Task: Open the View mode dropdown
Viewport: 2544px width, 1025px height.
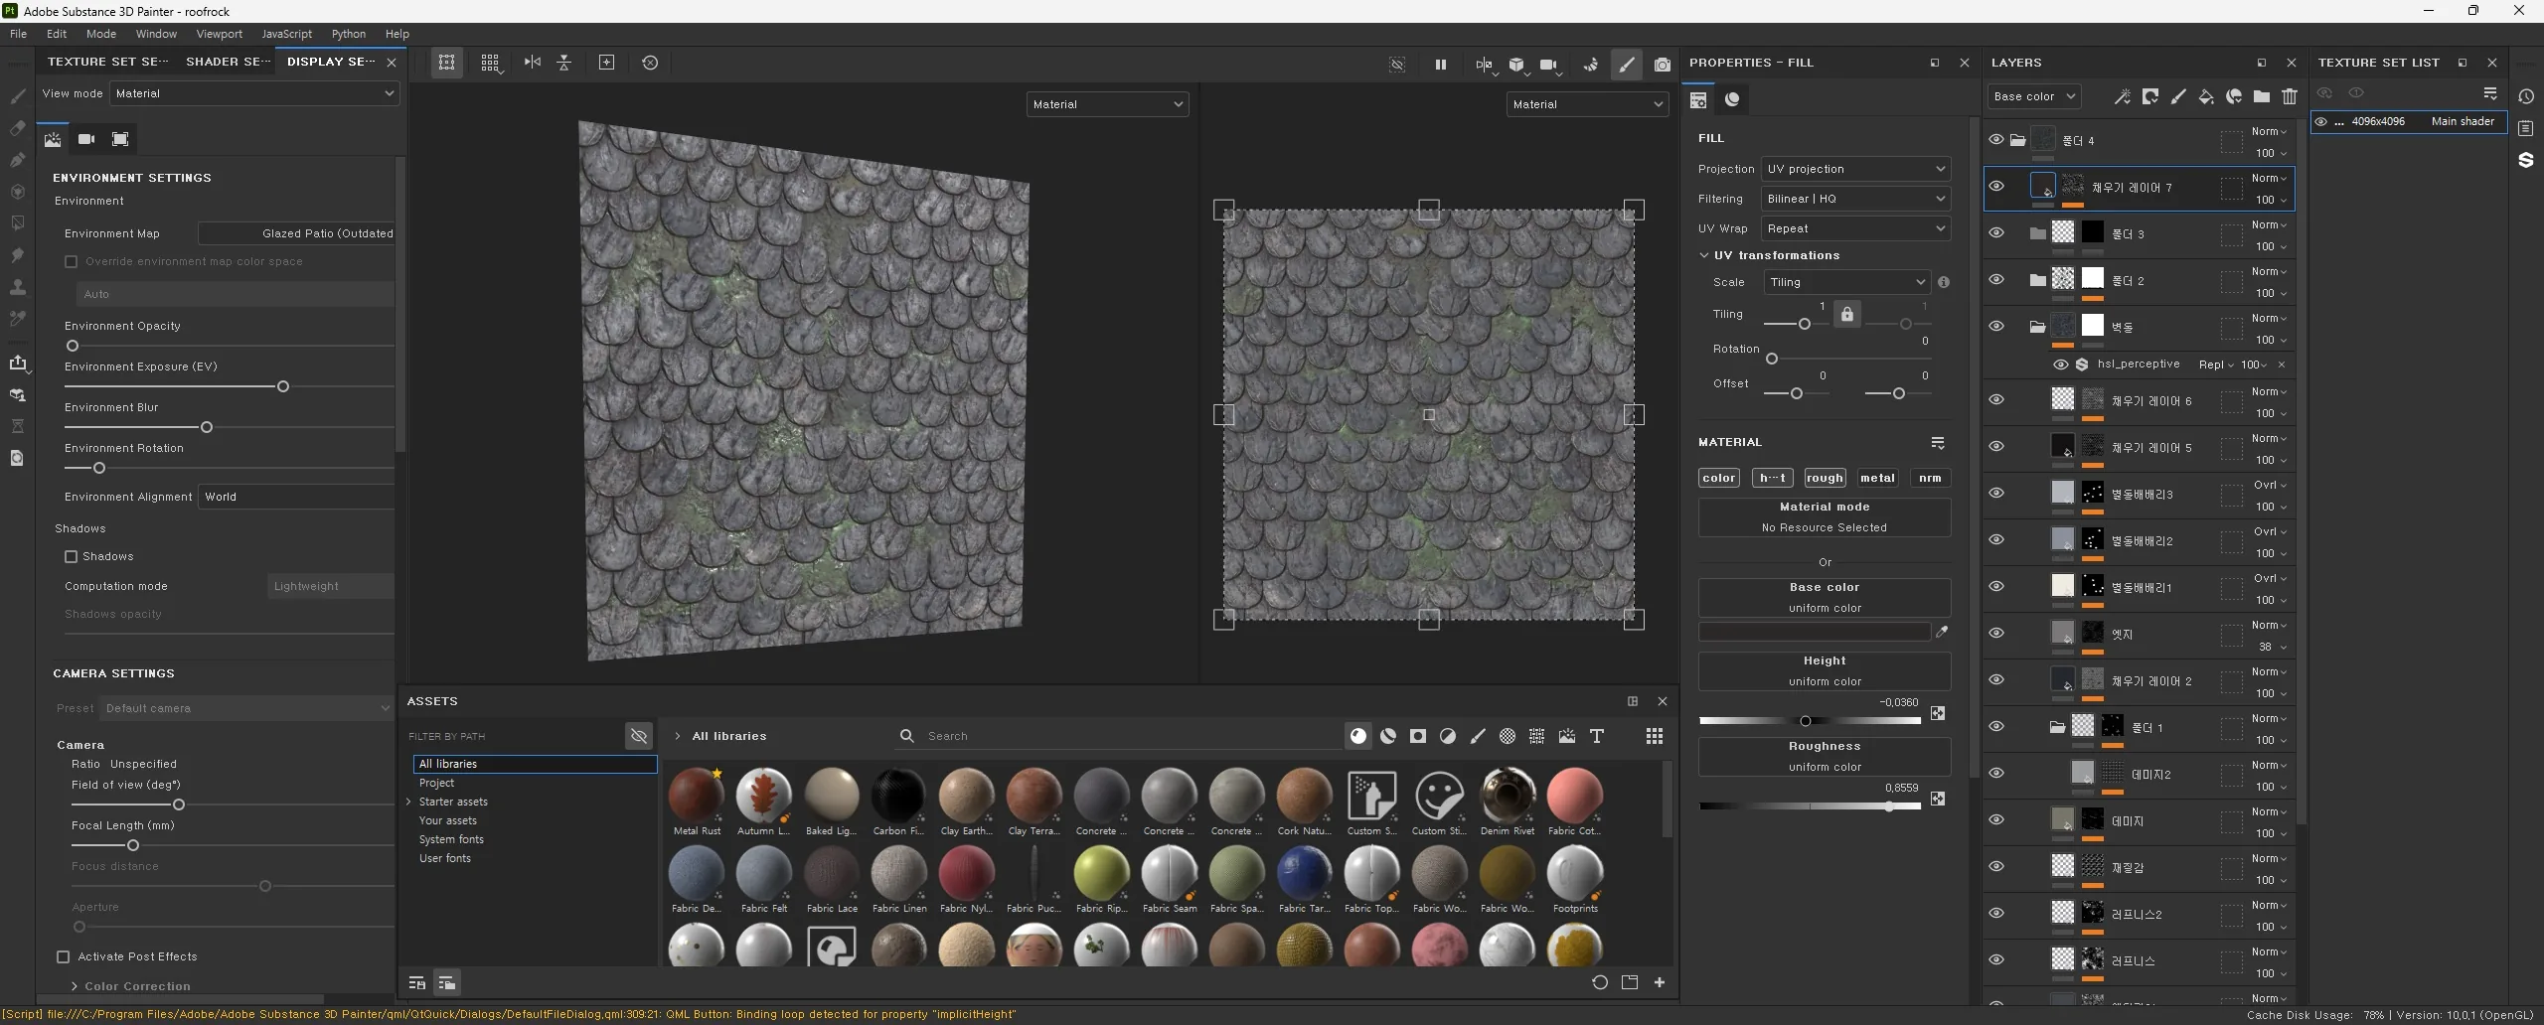Action: pyautogui.click(x=253, y=93)
